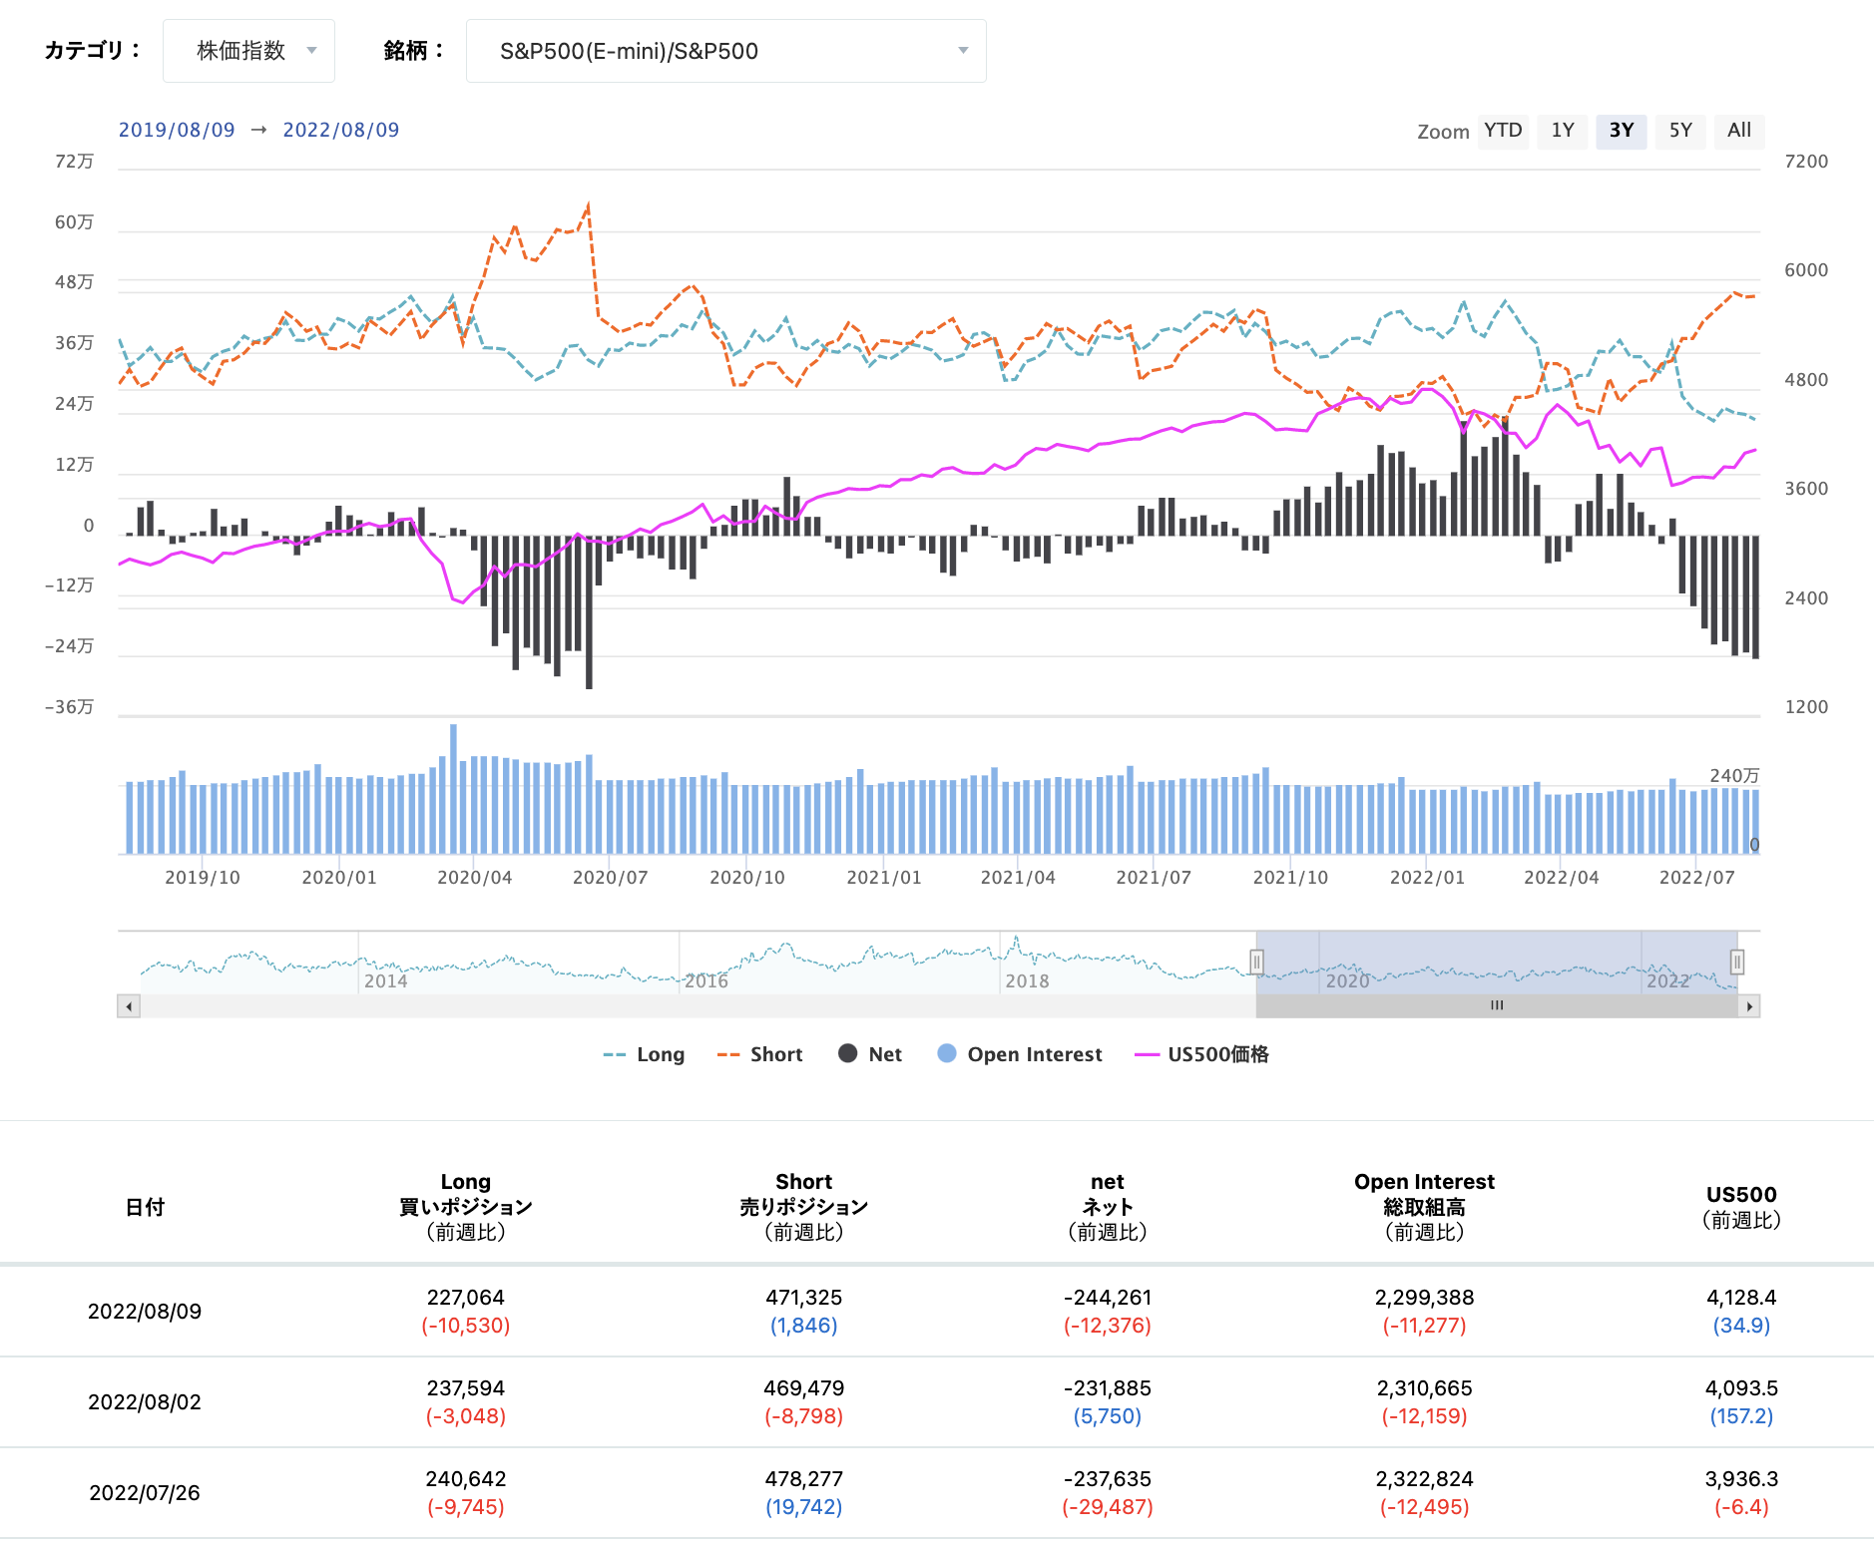Click the Short value 478,277

pyautogui.click(x=804, y=1479)
